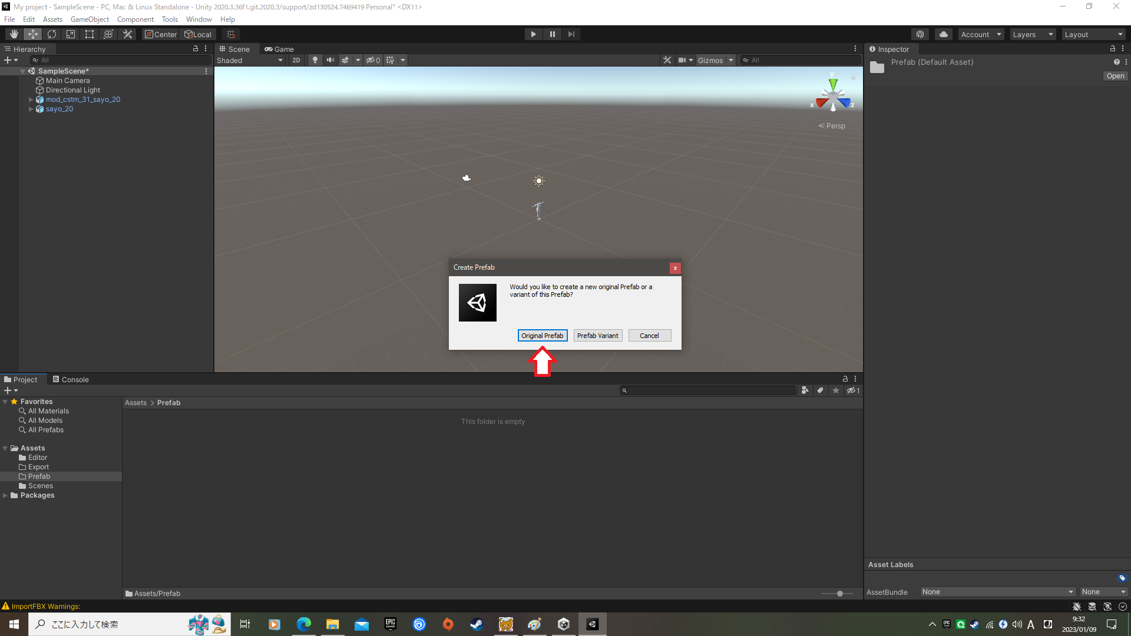Switch to the Game tab

click(279, 49)
